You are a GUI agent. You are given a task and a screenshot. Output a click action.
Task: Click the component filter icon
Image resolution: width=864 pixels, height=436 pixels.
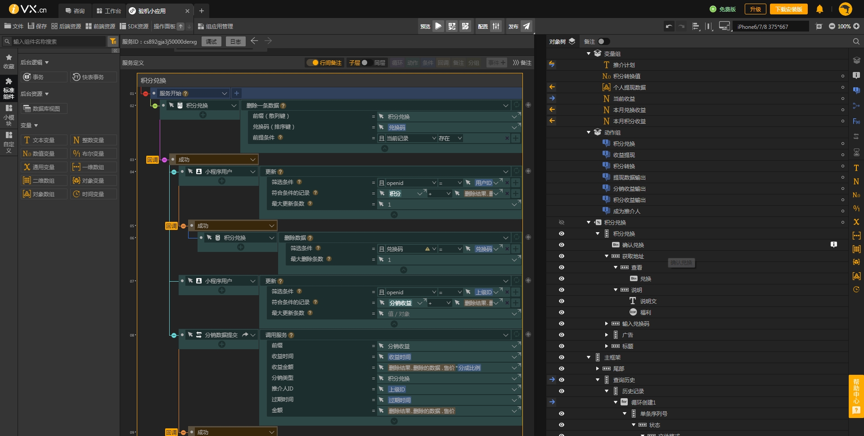[x=112, y=41]
